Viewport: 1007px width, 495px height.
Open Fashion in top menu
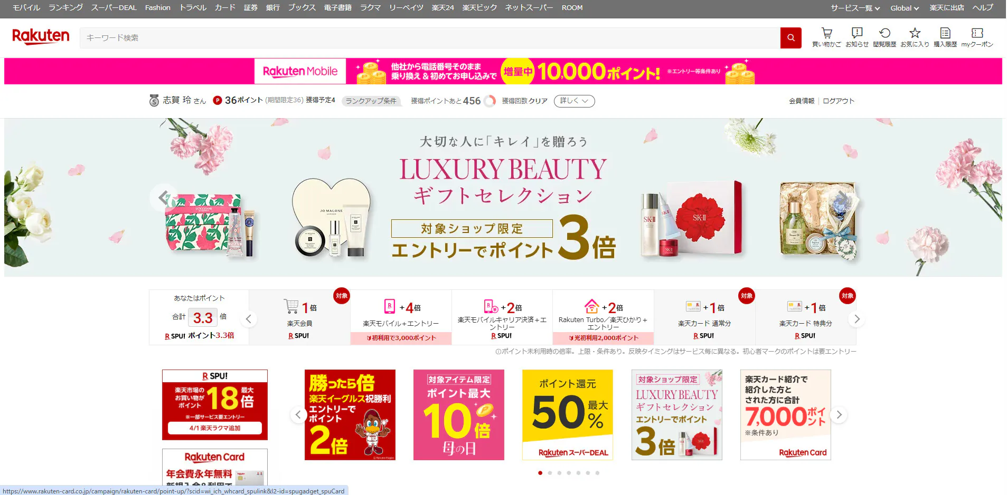point(158,7)
